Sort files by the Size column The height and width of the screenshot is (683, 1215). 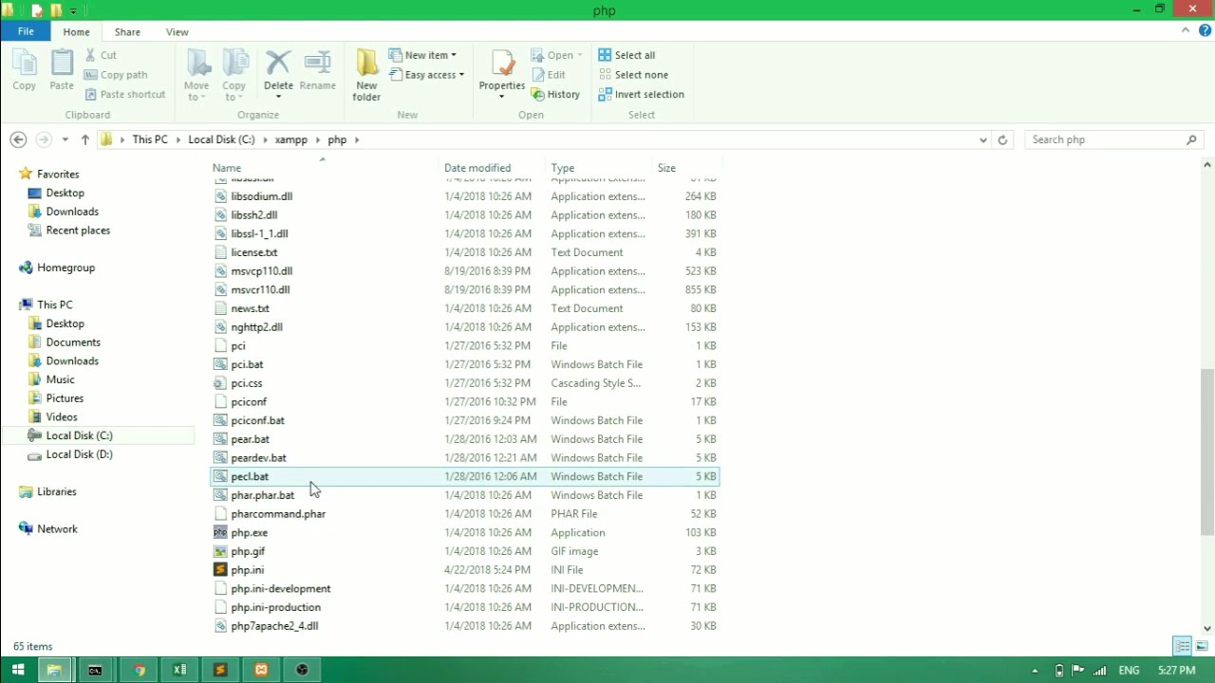(666, 168)
